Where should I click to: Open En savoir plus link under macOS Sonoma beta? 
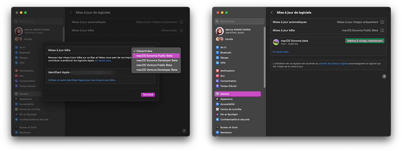pos(281,52)
